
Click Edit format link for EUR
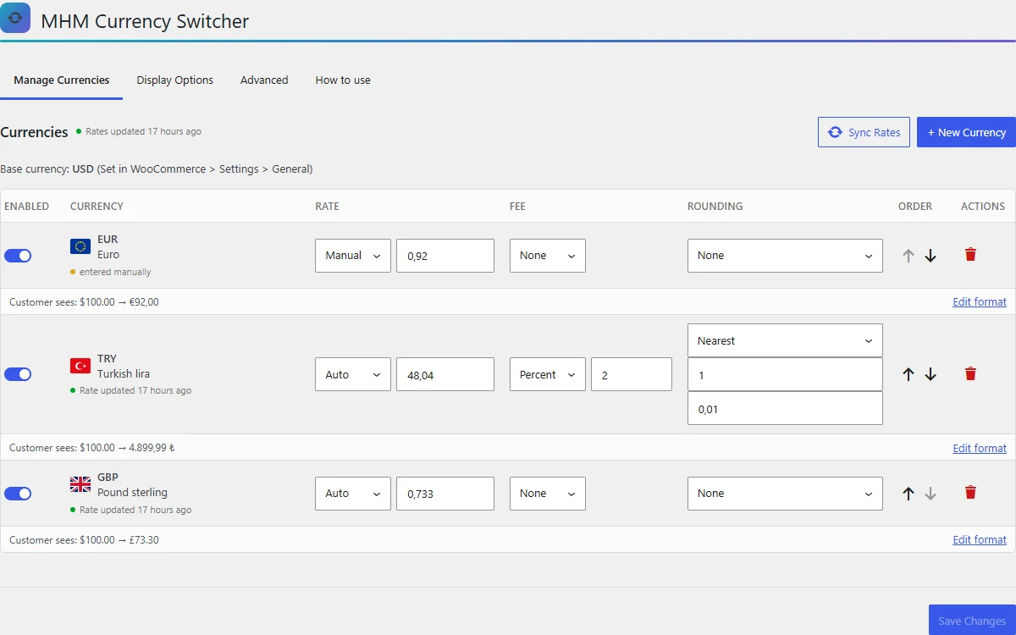[x=980, y=301]
